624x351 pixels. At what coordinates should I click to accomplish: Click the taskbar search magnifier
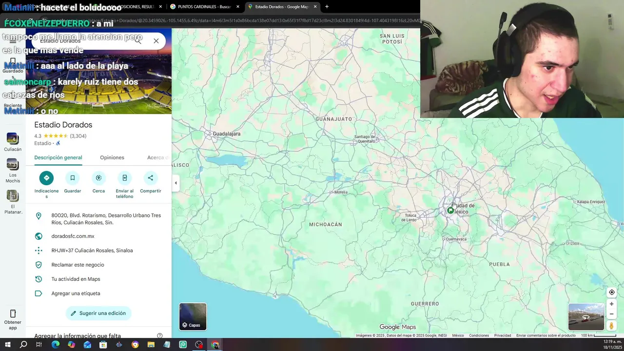[x=23, y=345]
